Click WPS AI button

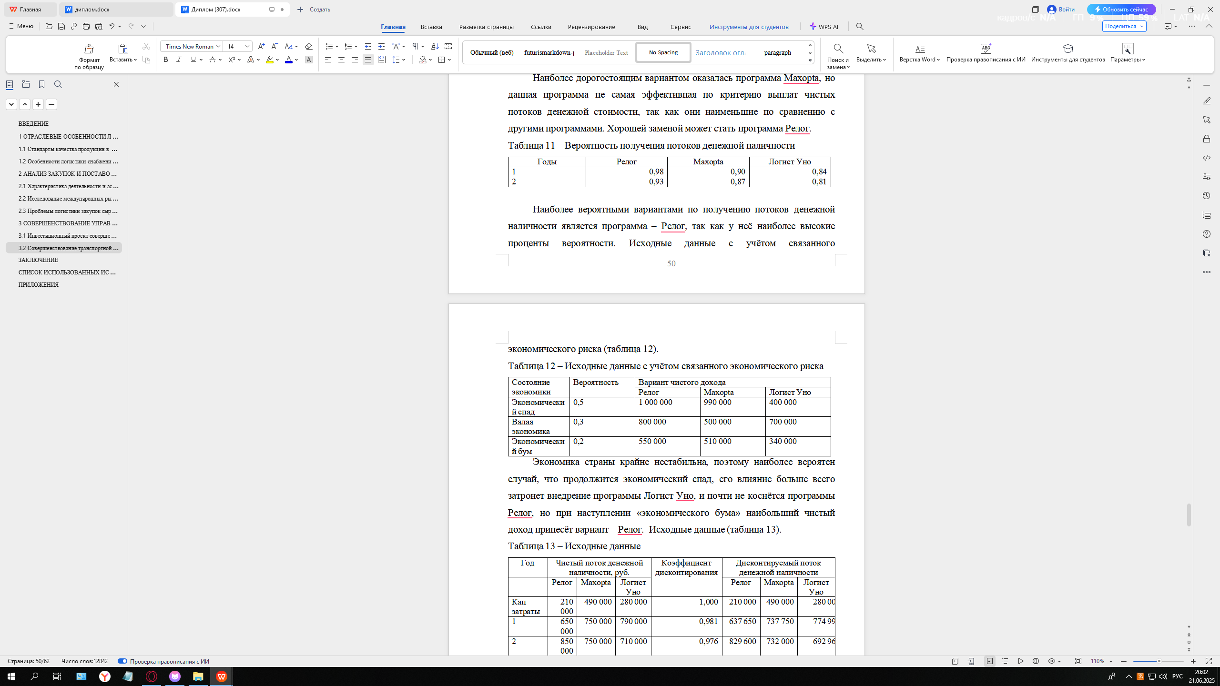tap(824, 27)
